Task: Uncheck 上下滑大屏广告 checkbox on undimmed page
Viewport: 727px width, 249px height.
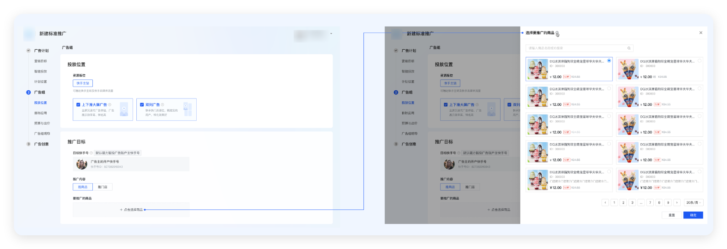Action: click(x=78, y=104)
